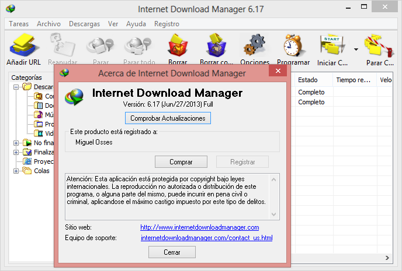This screenshot has height=271, width=402.
Task: Click the Comprar button
Action: (x=181, y=162)
